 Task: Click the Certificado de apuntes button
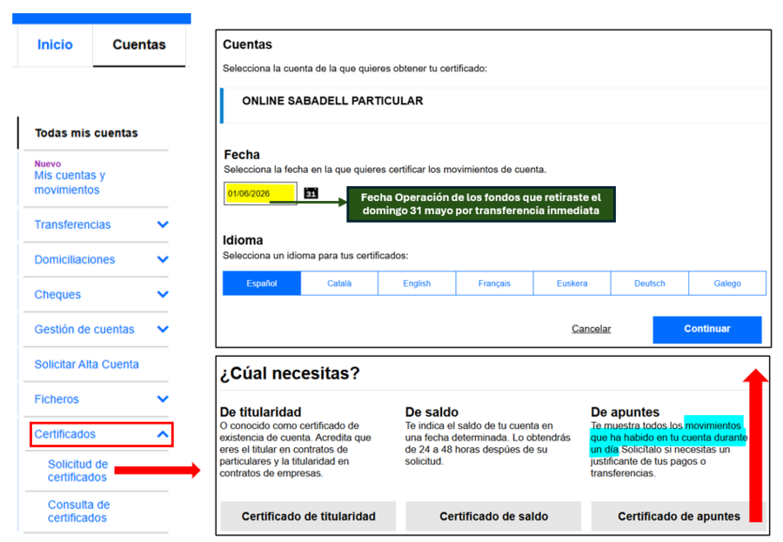pos(679,516)
